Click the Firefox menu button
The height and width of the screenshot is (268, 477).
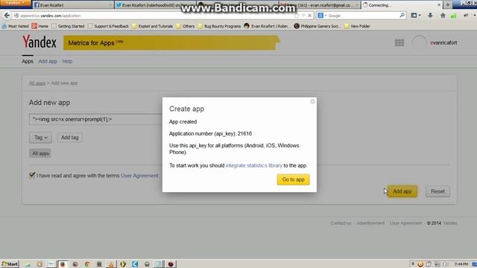[15, 3]
